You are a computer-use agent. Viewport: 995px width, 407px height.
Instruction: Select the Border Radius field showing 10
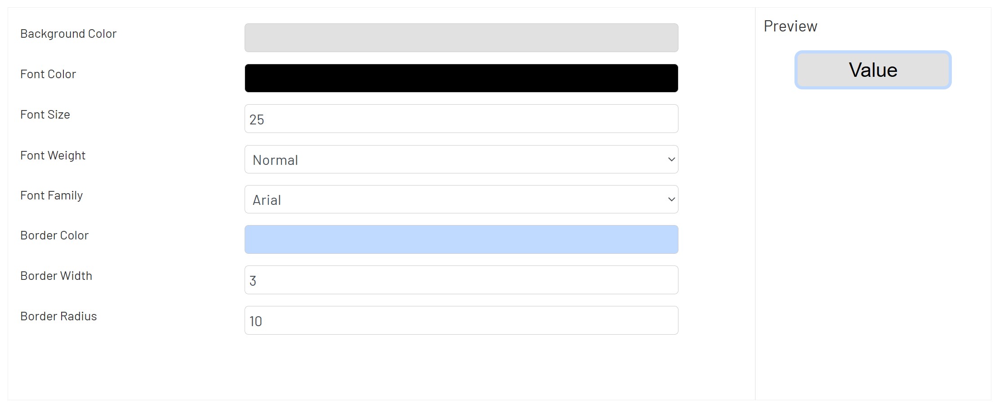[x=461, y=320]
